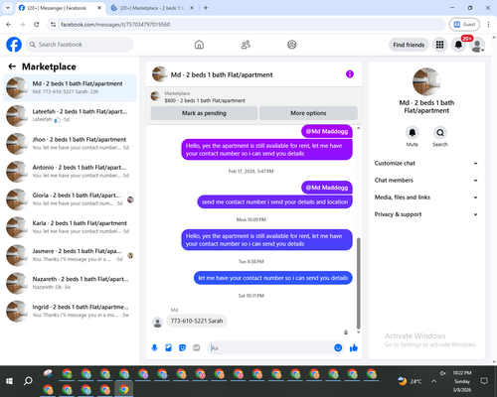Screen dimensions: 497x397
Task: Click the chat header title Md - 2 beds
Action: click(x=222, y=74)
